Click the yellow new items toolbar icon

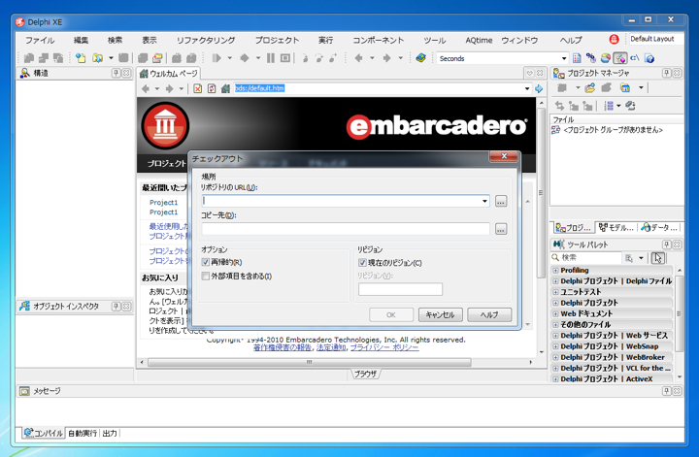point(81,58)
